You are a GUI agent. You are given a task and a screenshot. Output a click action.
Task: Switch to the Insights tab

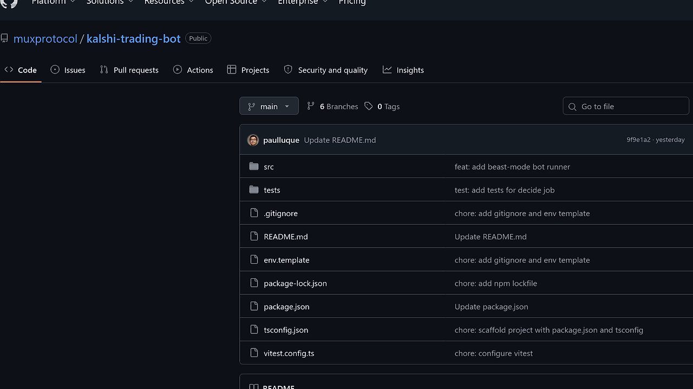tap(403, 70)
